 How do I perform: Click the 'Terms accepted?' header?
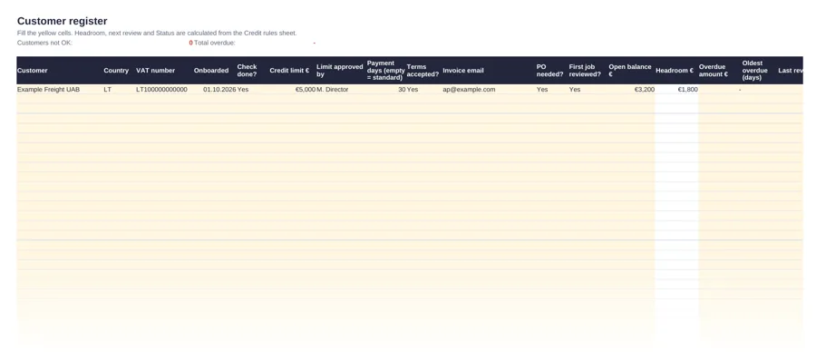tap(423, 70)
